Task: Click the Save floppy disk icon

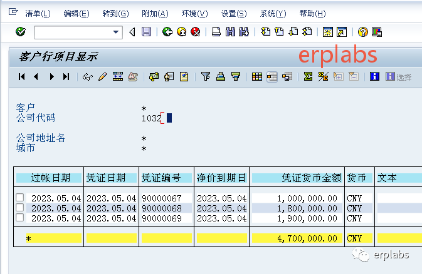Action: [146, 32]
